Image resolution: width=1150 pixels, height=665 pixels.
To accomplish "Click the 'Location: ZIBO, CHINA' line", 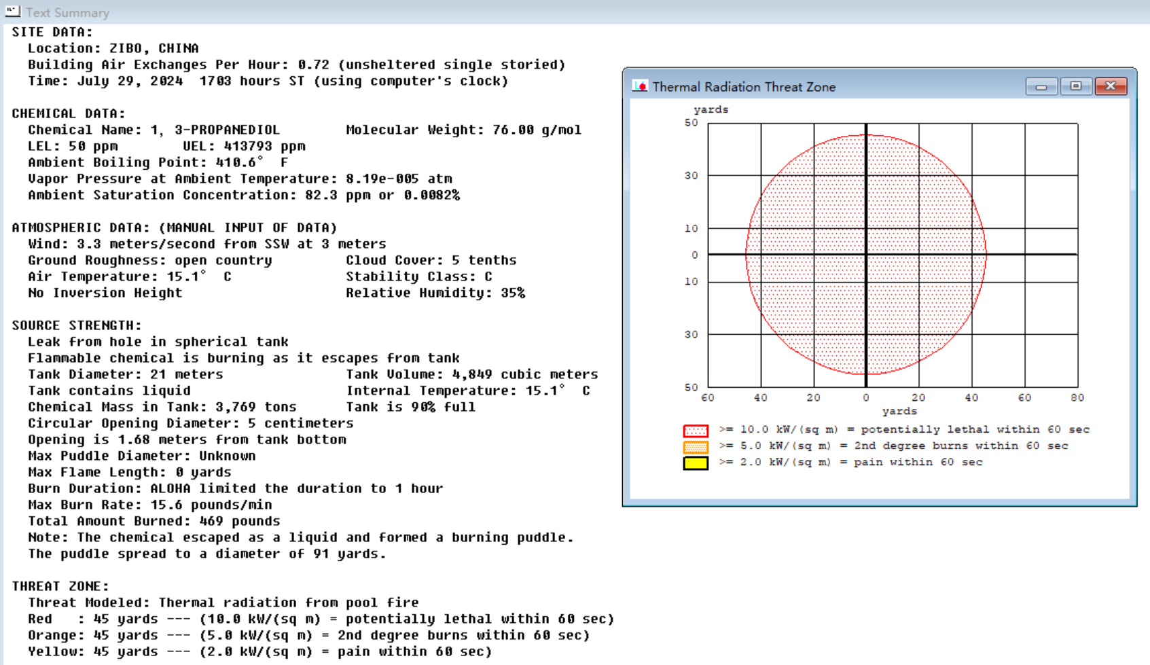I will (x=113, y=48).
